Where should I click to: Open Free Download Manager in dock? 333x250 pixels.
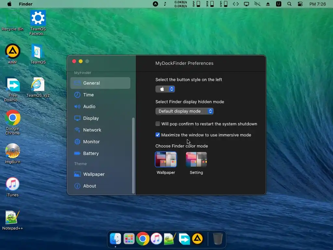[184, 239]
